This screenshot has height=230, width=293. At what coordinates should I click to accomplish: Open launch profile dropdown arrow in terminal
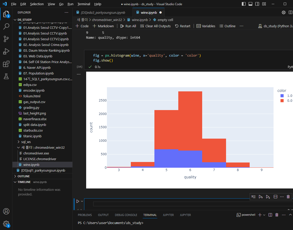(264, 215)
